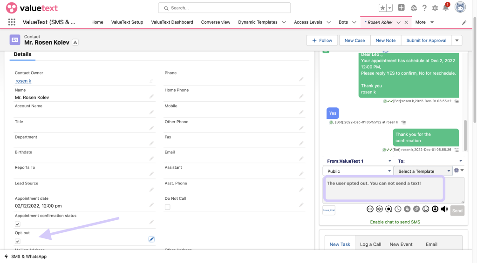Click the download arrow chat icon

point(435,209)
